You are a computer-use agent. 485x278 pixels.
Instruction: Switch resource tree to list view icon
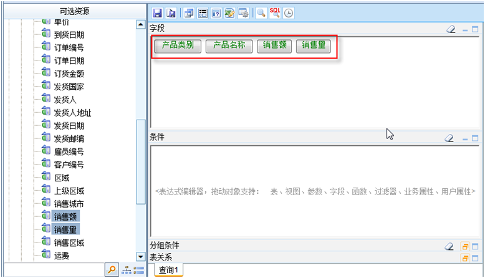[139, 270]
